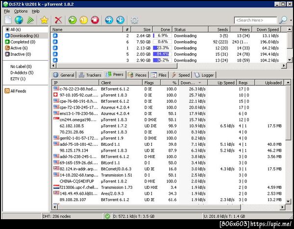Open the Options menu
This screenshot has height=229, width=294.
[x=21, y=11]
